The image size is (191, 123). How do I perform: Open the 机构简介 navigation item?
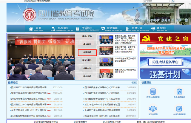(64, 29)
